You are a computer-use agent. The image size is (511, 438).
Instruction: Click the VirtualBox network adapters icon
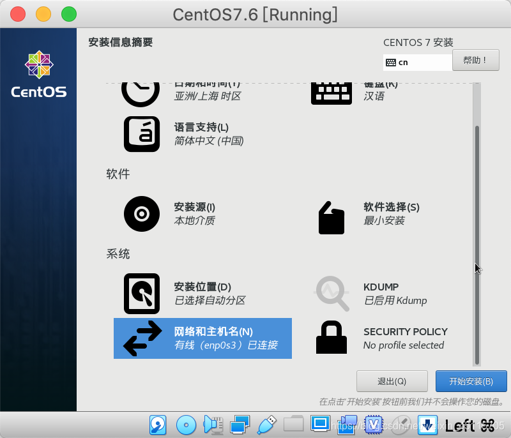click(240, 425)
